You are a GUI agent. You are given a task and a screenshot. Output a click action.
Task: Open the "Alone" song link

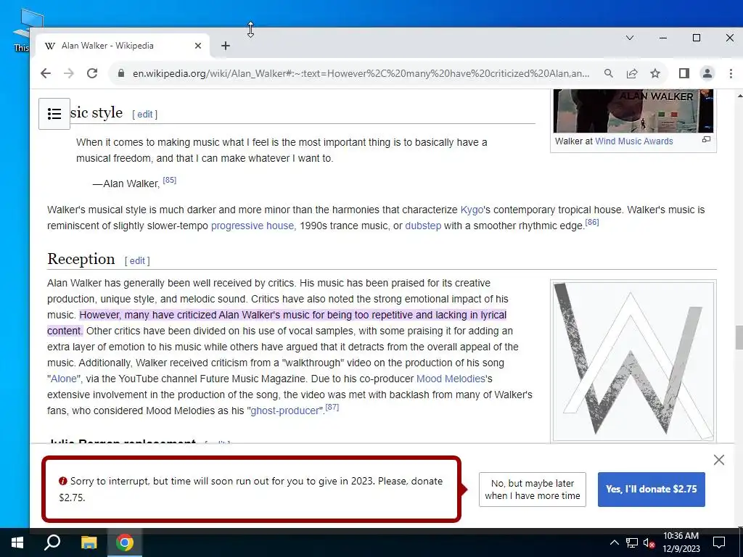tap(64, 379)
